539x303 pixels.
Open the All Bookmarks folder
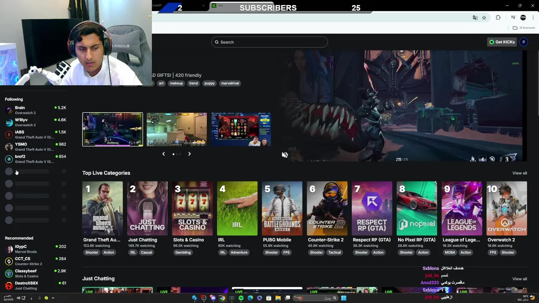pyautogui.click(x=524, y=28)
